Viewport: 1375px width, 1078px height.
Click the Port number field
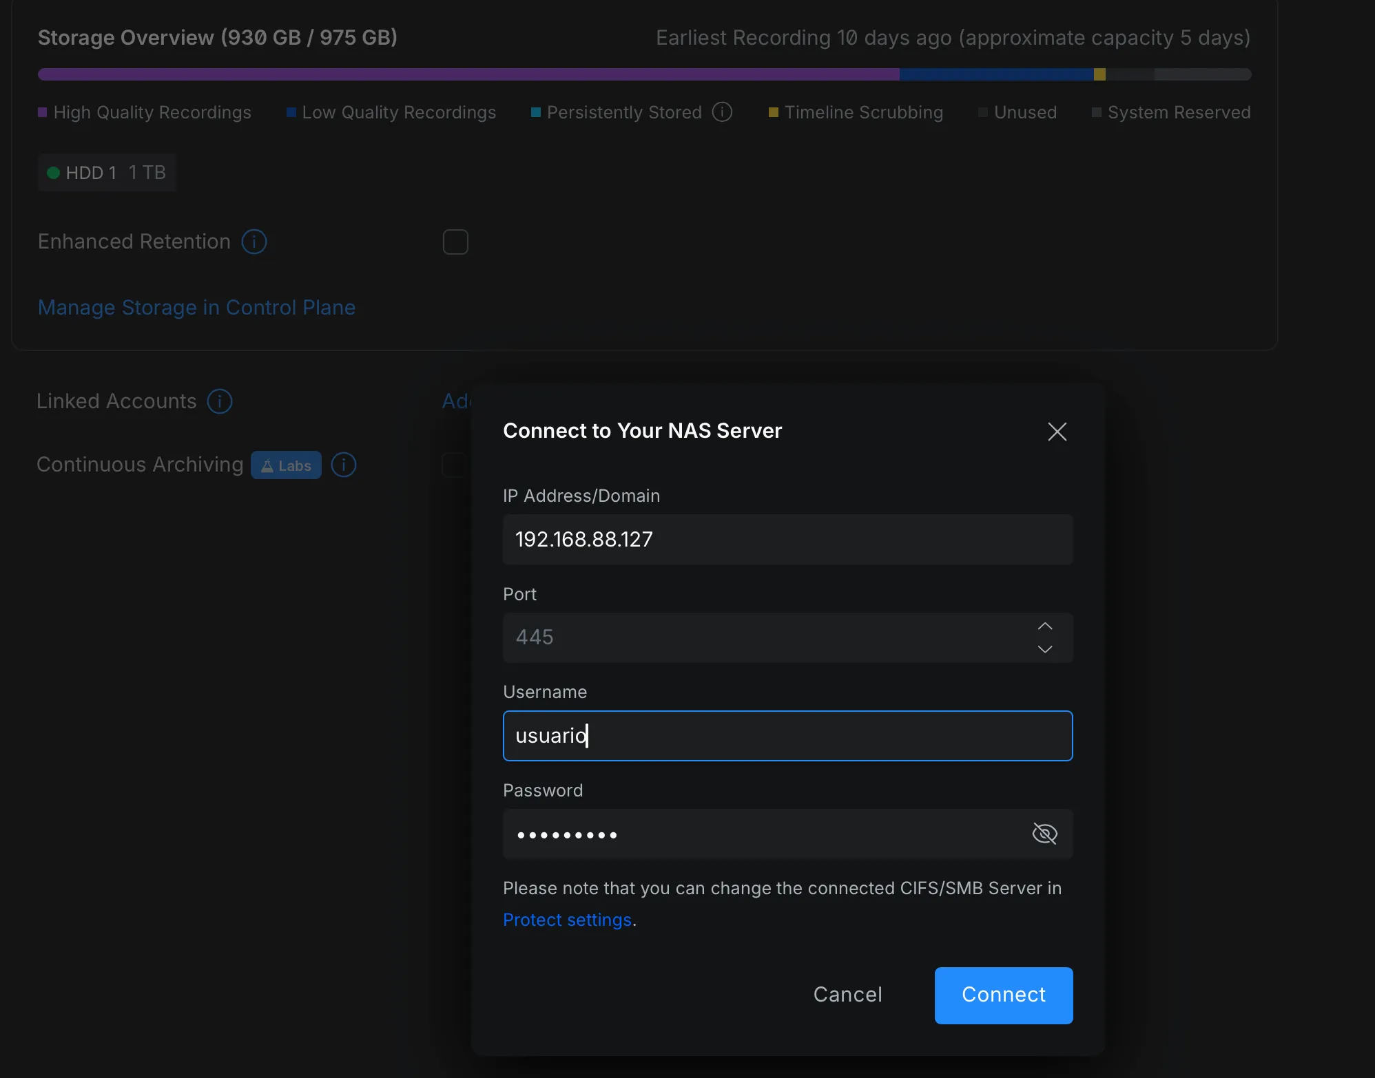pyautogui.click(x=758, y=637)
